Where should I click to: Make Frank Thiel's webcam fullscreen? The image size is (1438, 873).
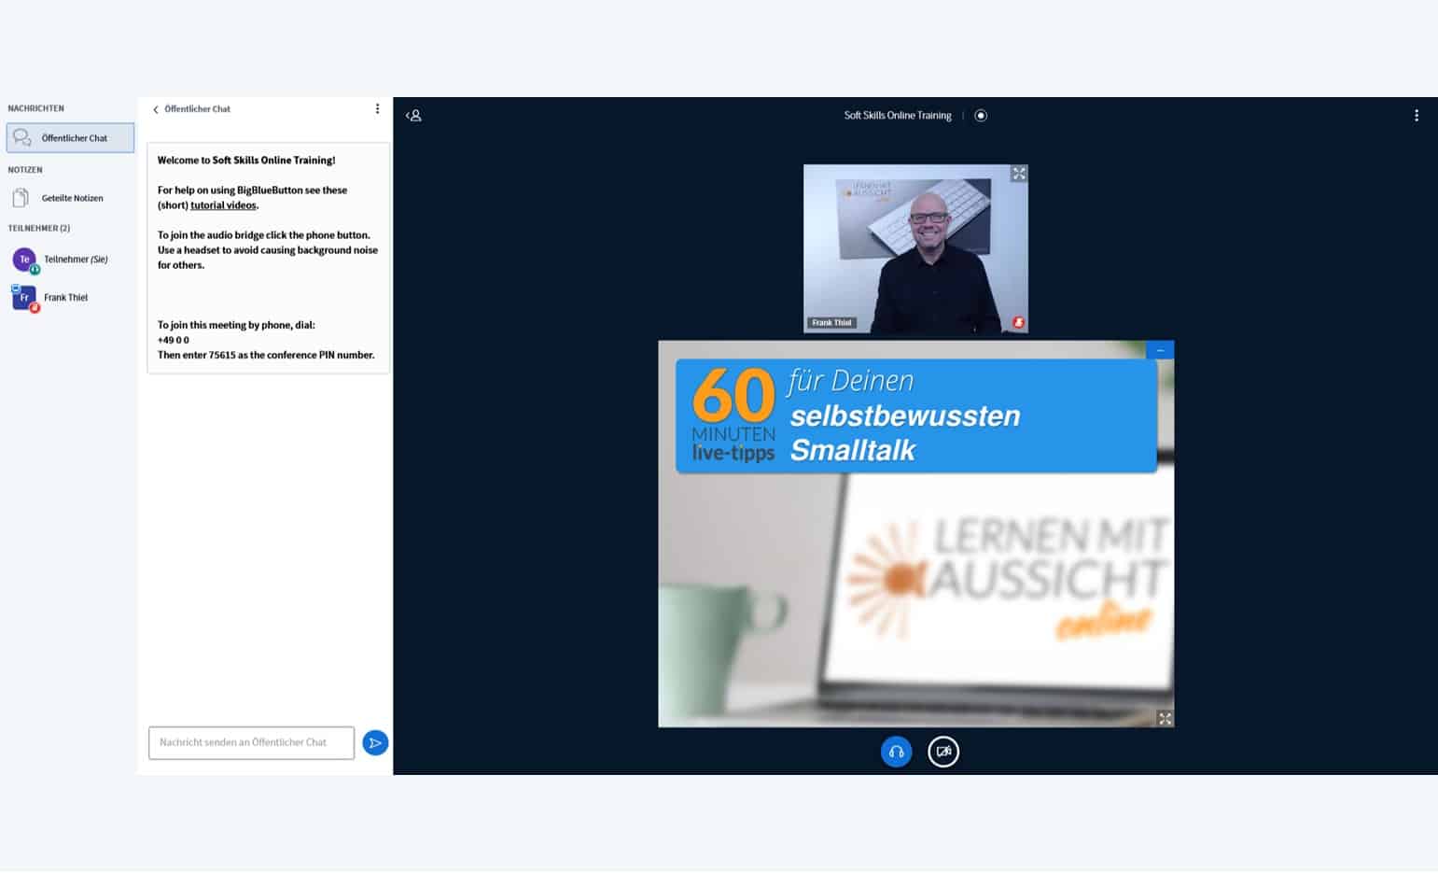tap(1018, 175)
